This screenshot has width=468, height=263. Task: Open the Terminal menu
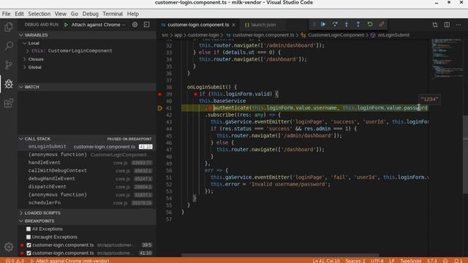tap(113, 14)
